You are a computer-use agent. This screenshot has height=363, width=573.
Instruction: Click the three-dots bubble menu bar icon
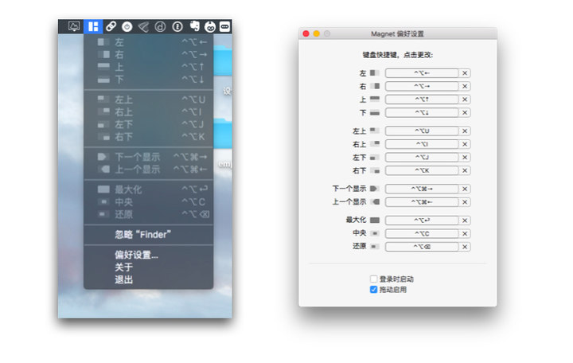(x=224, y=27)
